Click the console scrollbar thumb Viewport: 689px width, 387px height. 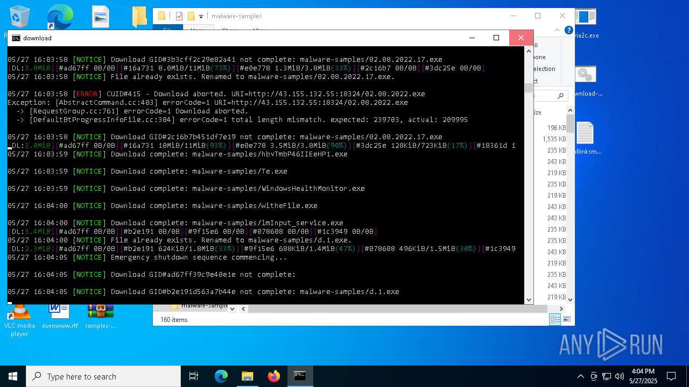(x=529, y=89)
